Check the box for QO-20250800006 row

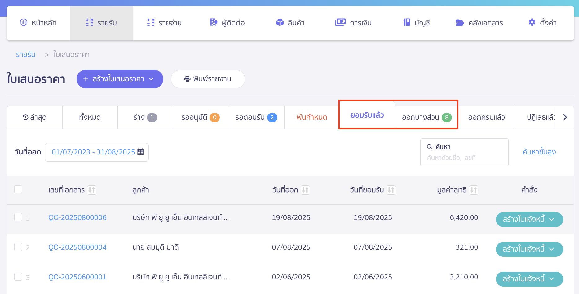pos(18,217)
